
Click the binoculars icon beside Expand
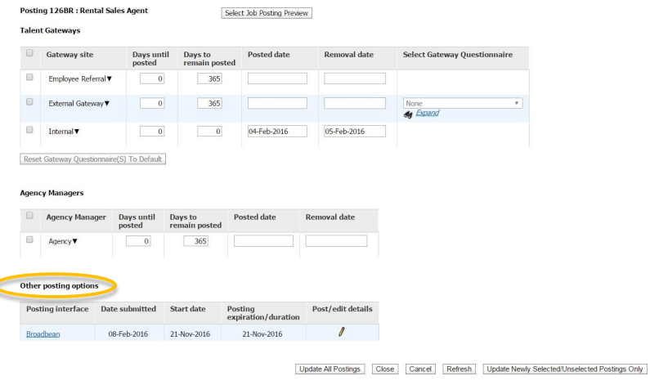(408, 114)
